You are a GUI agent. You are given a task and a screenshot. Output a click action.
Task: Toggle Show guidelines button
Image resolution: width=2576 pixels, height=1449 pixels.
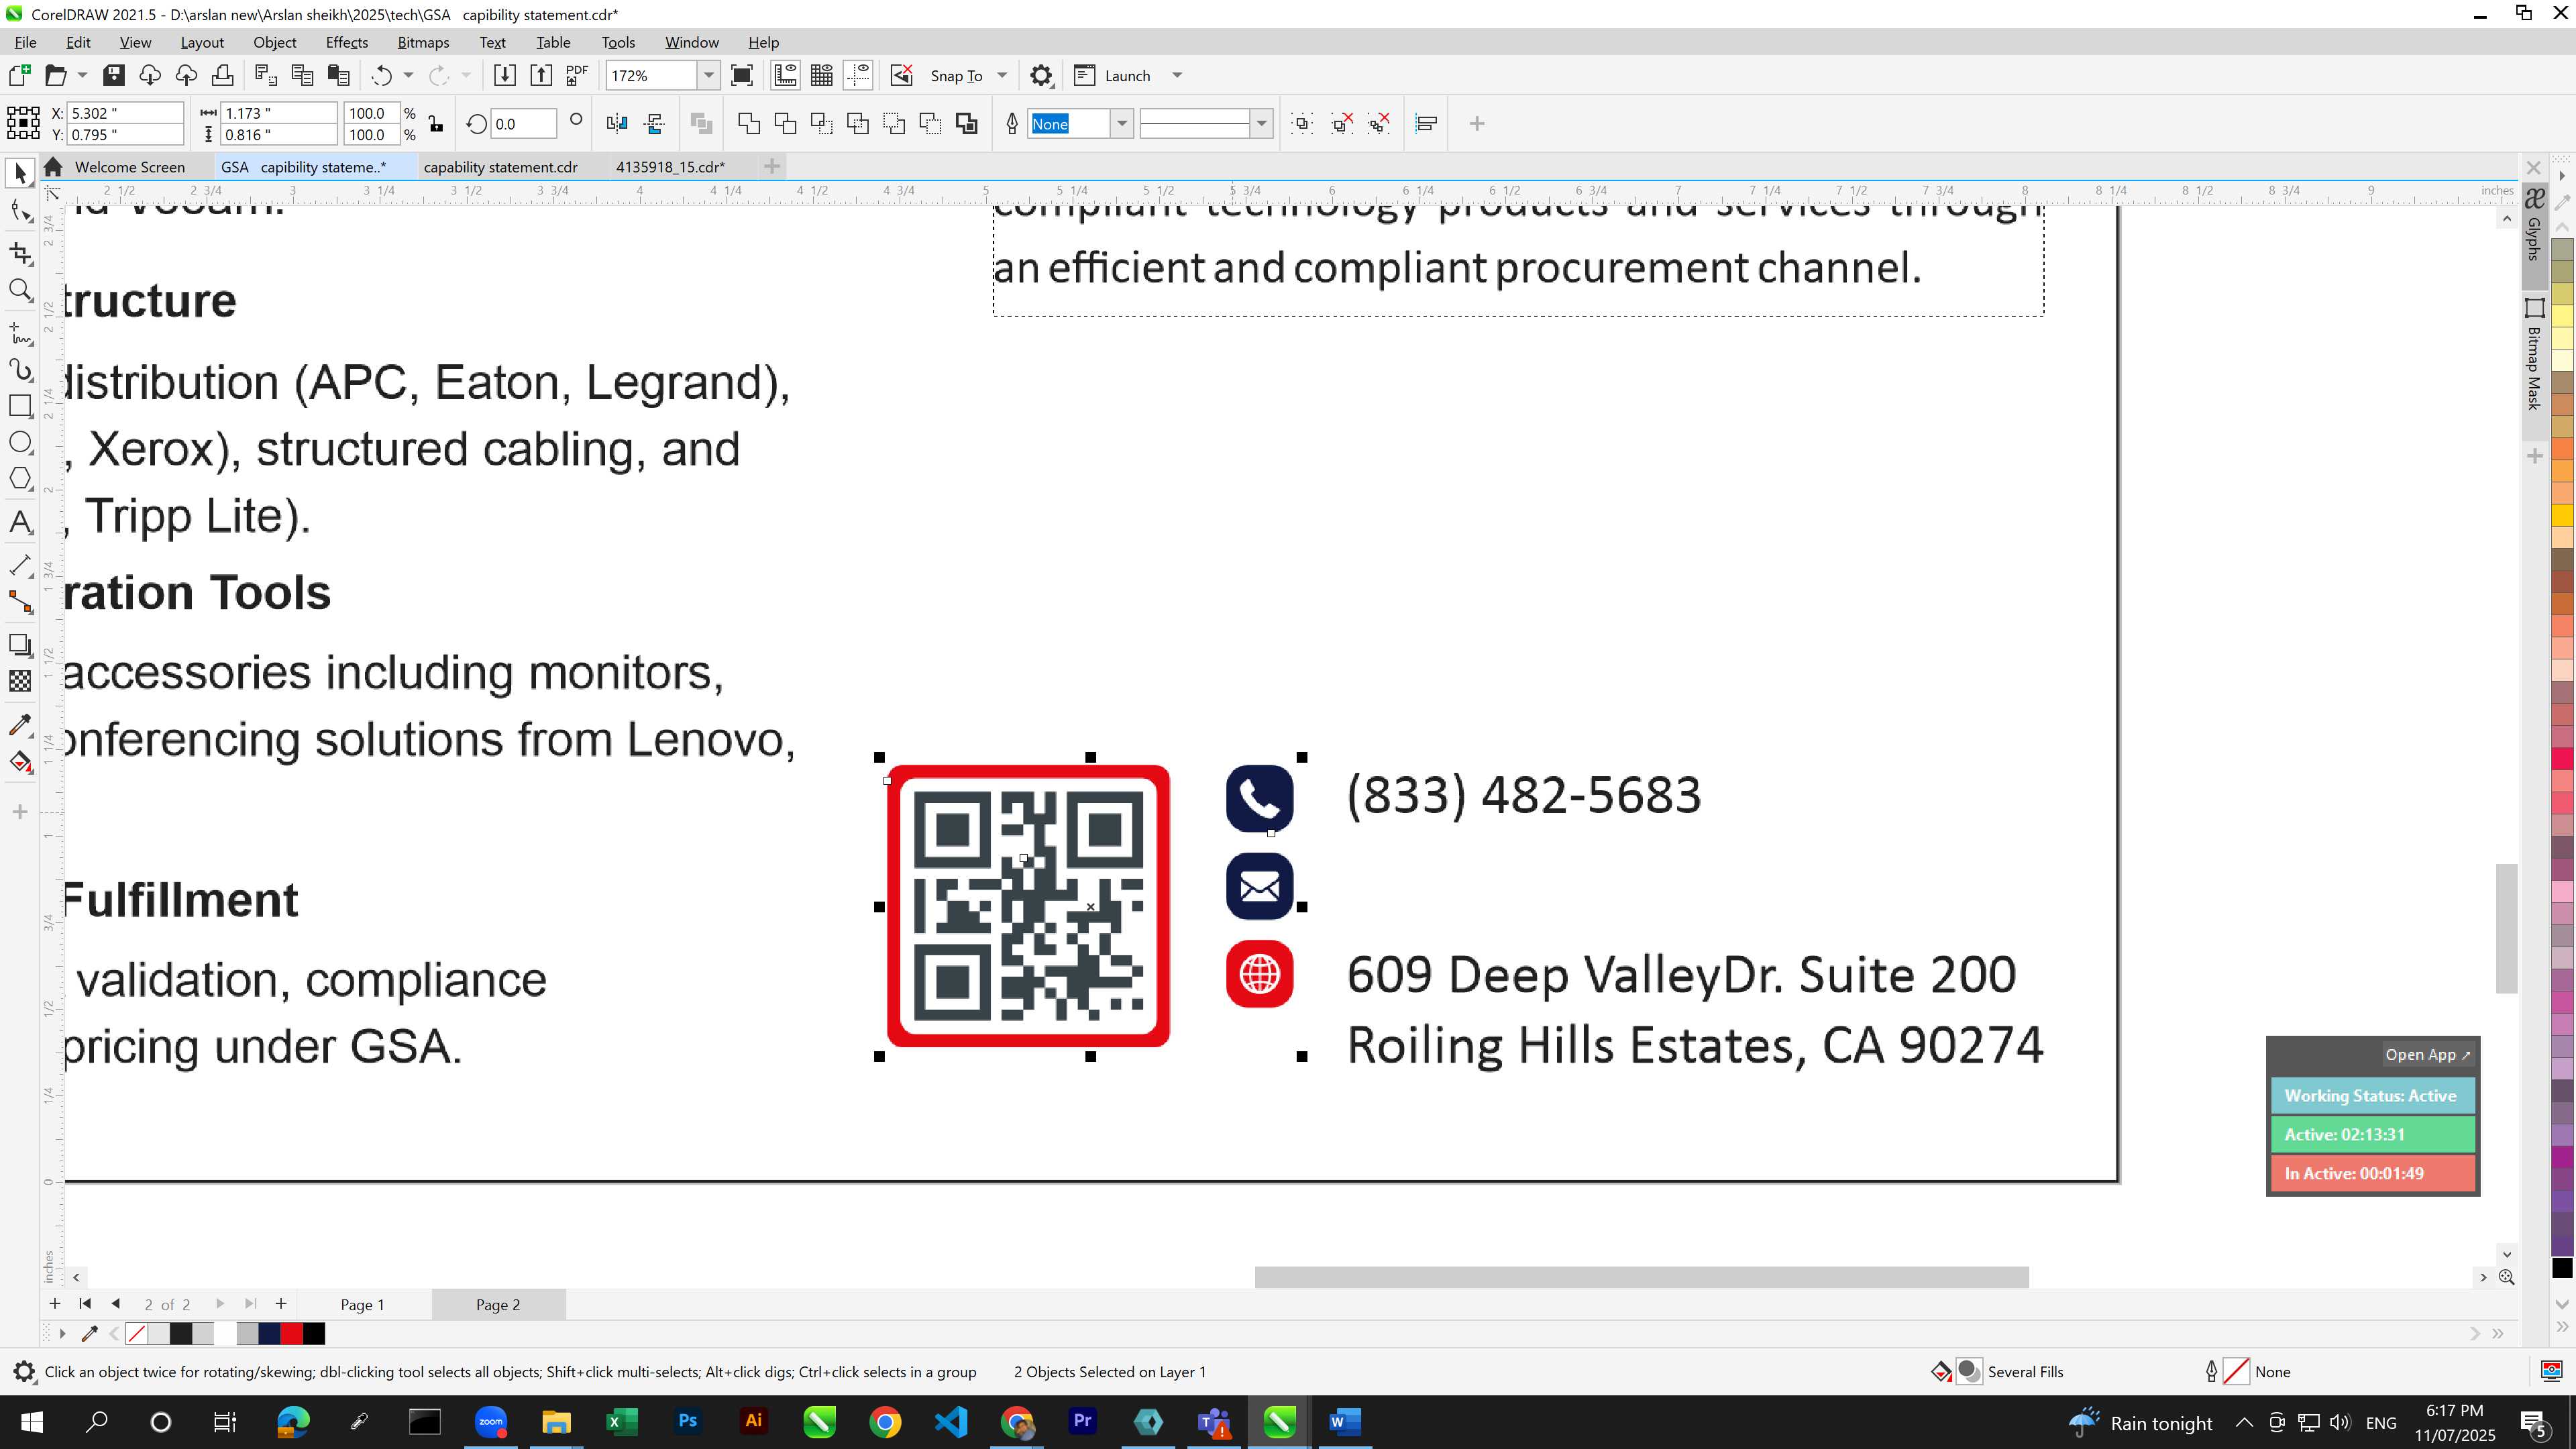(857, 75)
